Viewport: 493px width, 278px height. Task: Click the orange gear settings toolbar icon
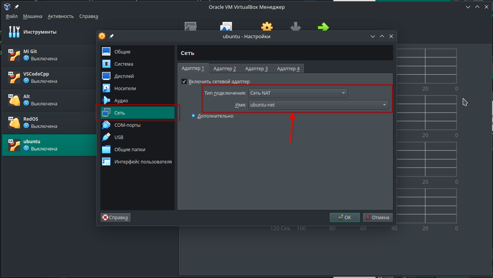coord(267,27)
